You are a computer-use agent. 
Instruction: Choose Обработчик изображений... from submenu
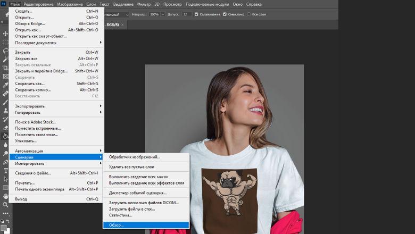pos(135,157)
